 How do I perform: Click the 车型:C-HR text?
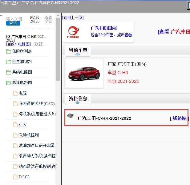(118, 73)
